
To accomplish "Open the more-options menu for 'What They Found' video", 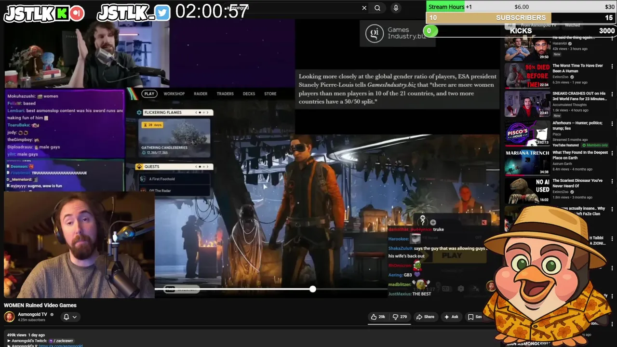I will (x=612, y=153).
